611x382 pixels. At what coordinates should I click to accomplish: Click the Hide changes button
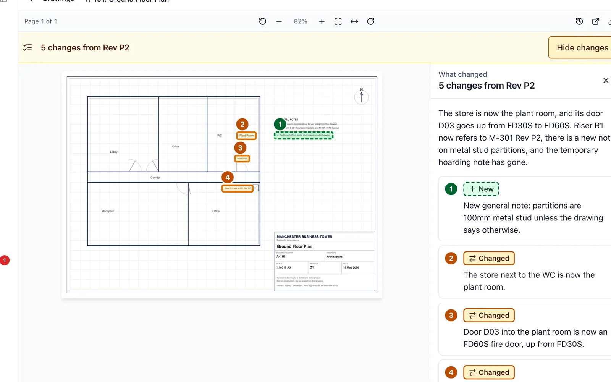click(x=580, y=47)
